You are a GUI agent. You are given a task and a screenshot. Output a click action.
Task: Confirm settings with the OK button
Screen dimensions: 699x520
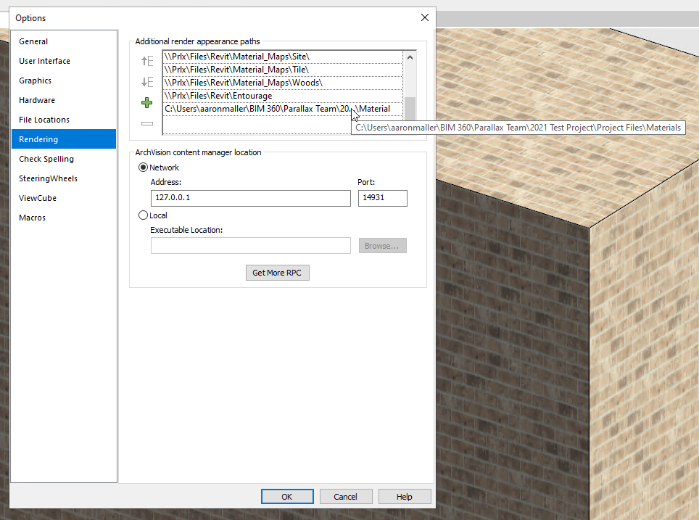tap(286, 497)
